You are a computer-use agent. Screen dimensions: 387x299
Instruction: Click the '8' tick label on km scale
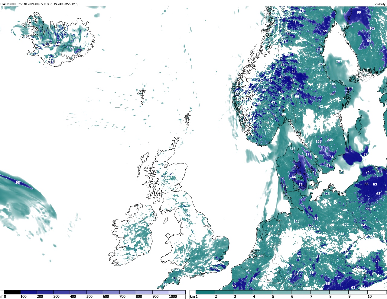click(330, 297)
